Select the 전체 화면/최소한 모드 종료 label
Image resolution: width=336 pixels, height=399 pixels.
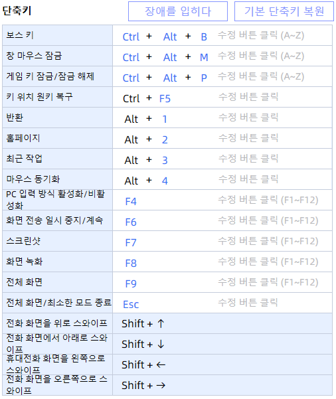pos(59,303)
